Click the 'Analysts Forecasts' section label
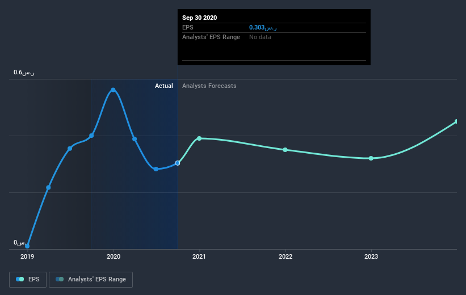 [x=209, y=86]
